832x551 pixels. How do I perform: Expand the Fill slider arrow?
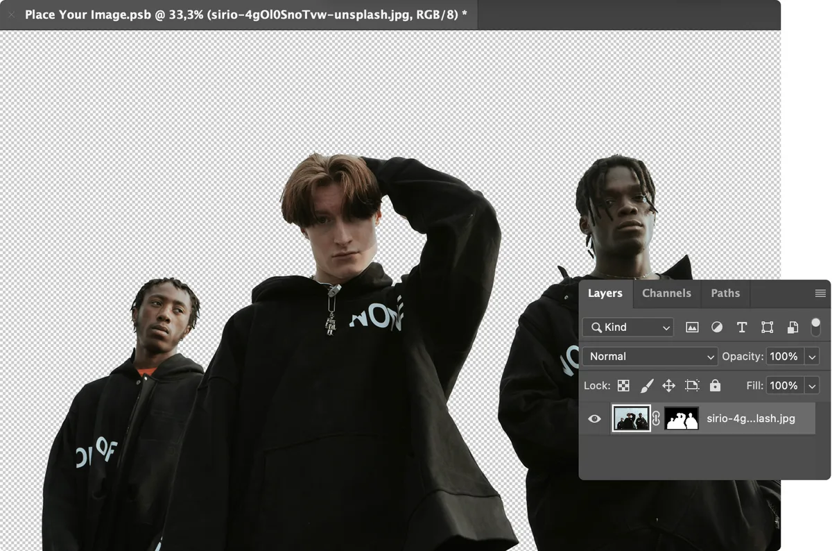coord(812,386)
